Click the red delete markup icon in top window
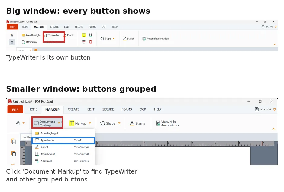 (91, 42)
